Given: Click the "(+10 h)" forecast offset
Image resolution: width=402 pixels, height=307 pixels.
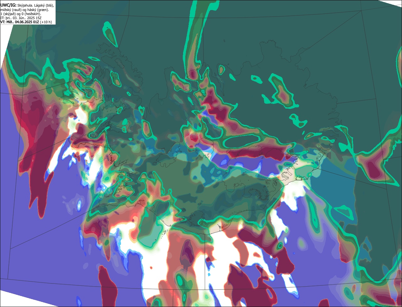Looking at the screenshot, I should click(x=46, y=22).
